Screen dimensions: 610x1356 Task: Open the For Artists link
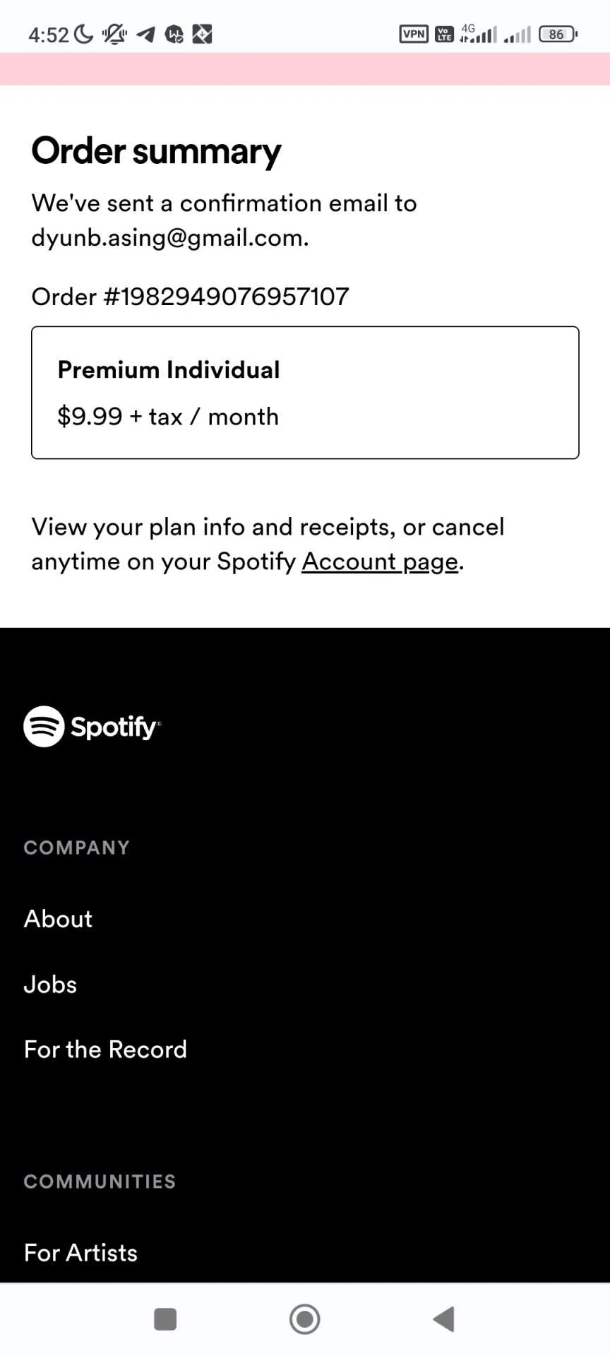pyautogui.click(x=80, y=1253)
